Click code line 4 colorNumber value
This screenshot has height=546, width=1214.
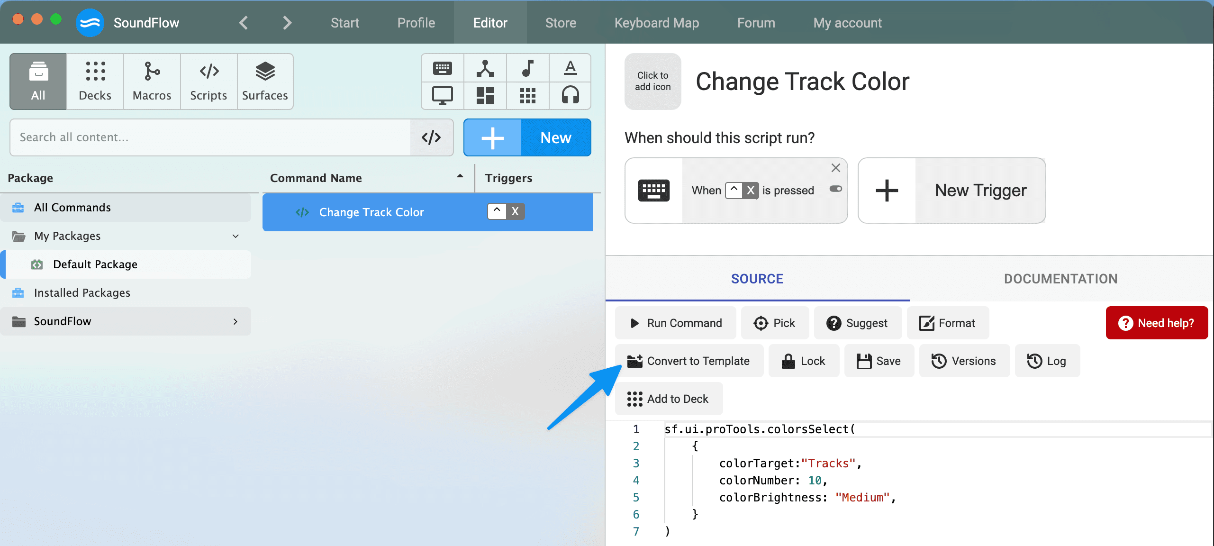[815, 481]
